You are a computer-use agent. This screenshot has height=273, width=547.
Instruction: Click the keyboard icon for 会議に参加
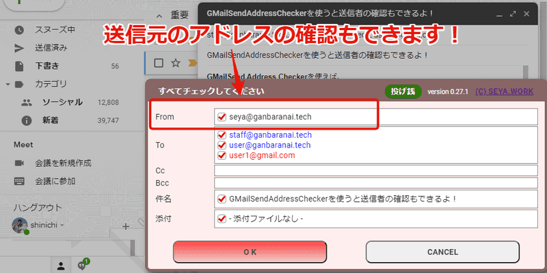pyautogui.click(x=19, y=181)
